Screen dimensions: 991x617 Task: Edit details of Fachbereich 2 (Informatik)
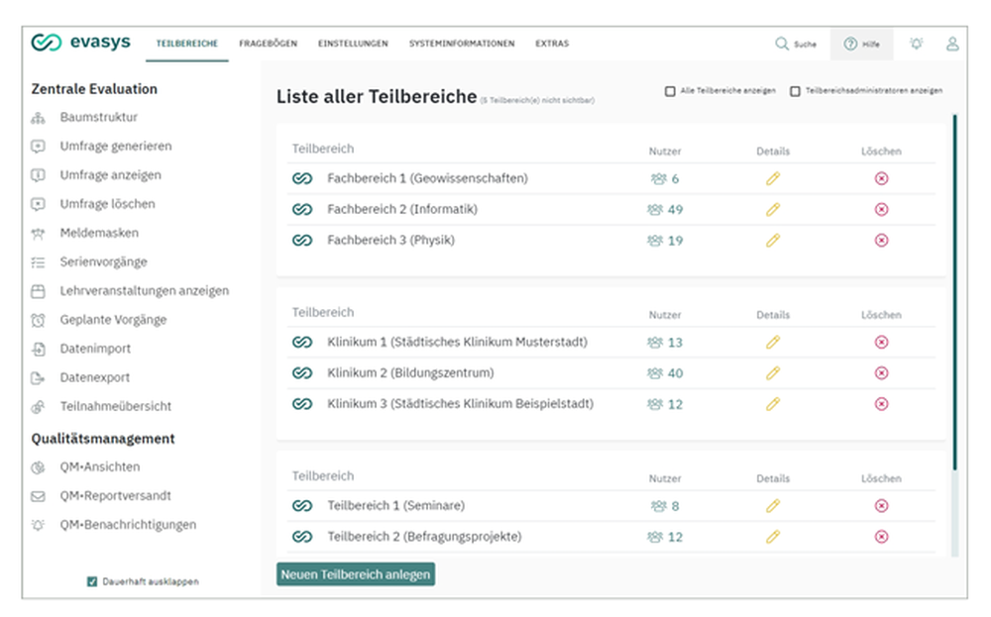[x=772, y=210]
